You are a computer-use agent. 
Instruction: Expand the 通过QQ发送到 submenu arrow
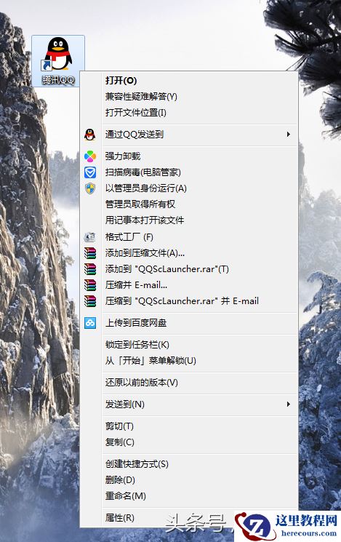point(288,135)
